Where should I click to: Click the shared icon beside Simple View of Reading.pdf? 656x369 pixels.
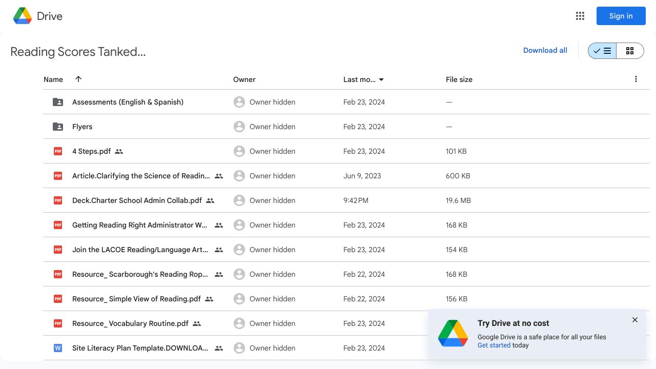(209, 299)
